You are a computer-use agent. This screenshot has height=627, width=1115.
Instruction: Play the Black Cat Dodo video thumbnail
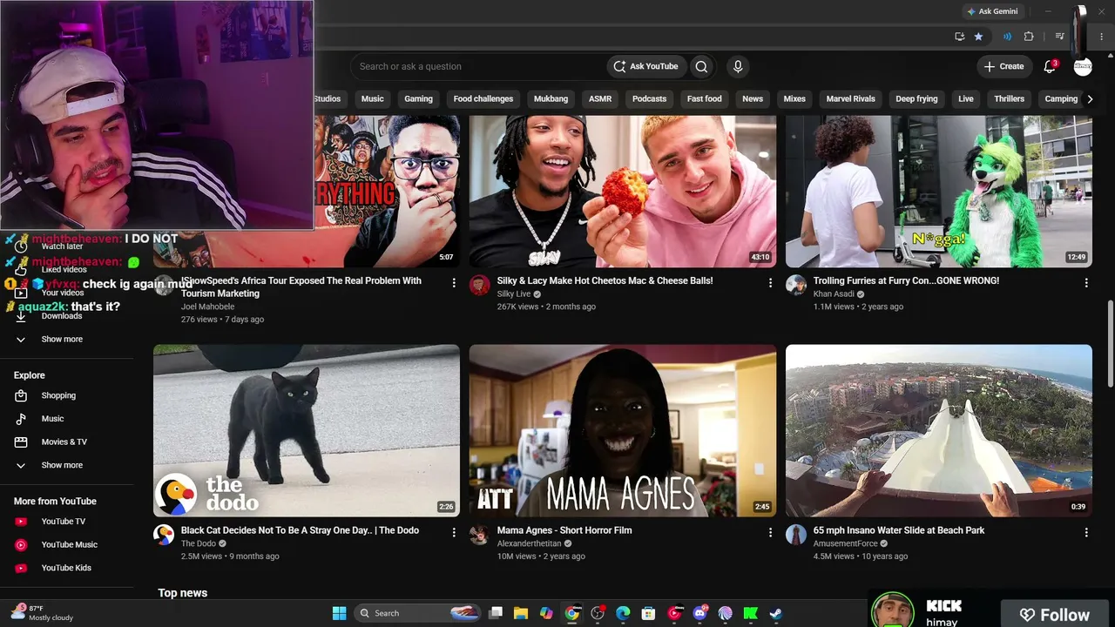click(307, 431)
